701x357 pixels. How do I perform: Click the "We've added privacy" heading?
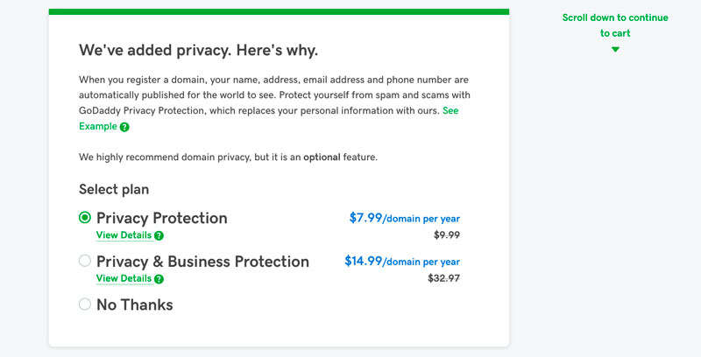tap(198, 50)
